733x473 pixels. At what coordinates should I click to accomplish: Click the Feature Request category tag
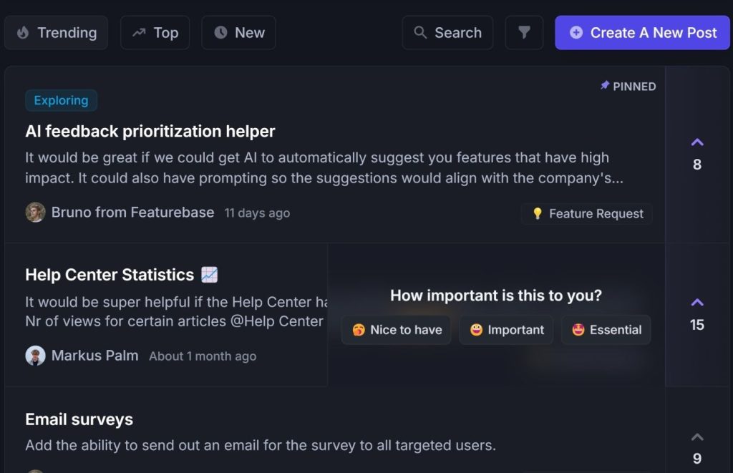[587, 213]
